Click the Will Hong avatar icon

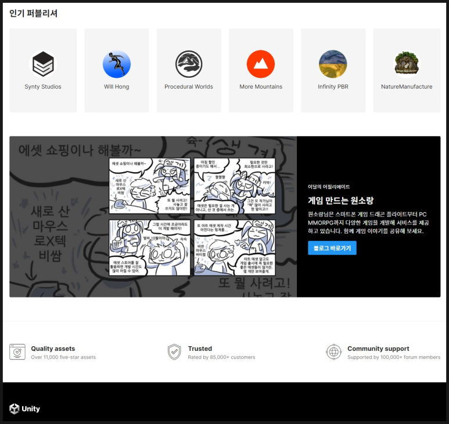pos(117,64)
